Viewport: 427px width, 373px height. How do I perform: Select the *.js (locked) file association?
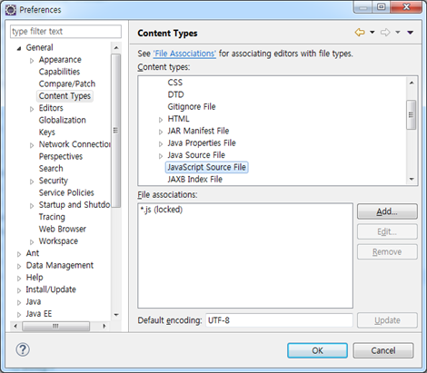[x=162, y=210]
